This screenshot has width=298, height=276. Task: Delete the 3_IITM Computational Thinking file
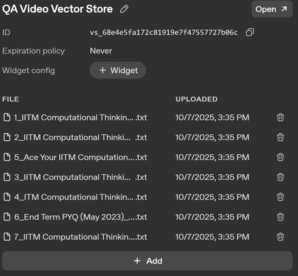280,177
